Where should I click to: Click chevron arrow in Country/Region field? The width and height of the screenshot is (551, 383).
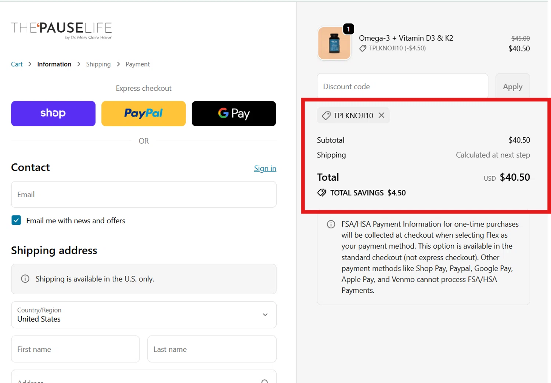(x=265, y=315)
